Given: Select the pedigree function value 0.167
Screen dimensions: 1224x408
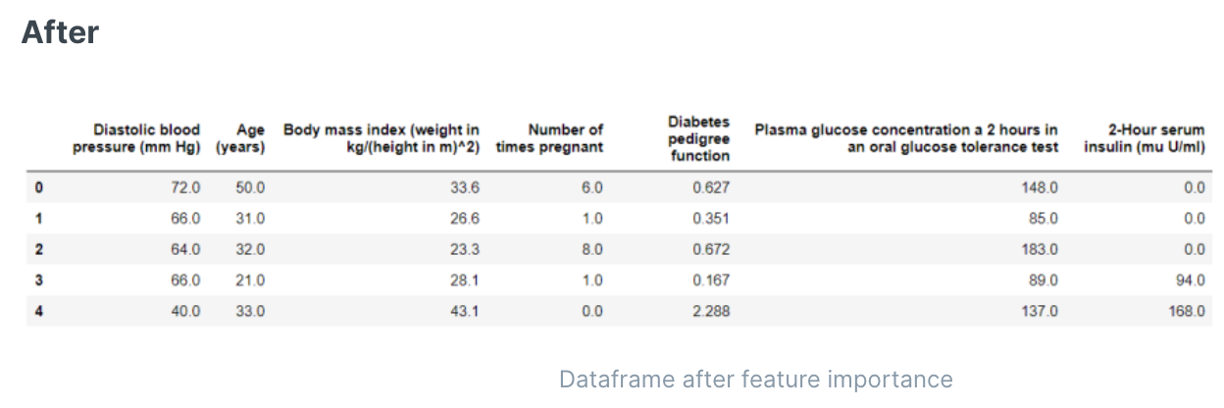Looking at the screenshot, I should (x=710, y=280).
